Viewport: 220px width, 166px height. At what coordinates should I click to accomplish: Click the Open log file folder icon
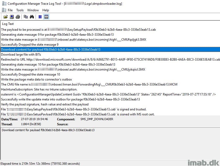coord(5,17)
